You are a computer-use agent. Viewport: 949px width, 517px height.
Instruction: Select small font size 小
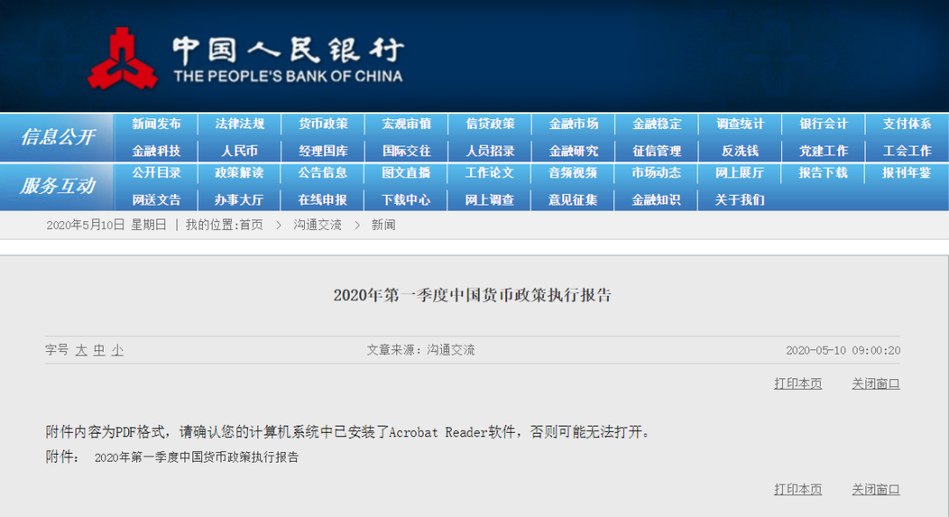click(x=117, y=350)
